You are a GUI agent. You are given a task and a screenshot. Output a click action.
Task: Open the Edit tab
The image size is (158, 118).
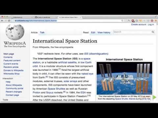click(x=93, y=32)
